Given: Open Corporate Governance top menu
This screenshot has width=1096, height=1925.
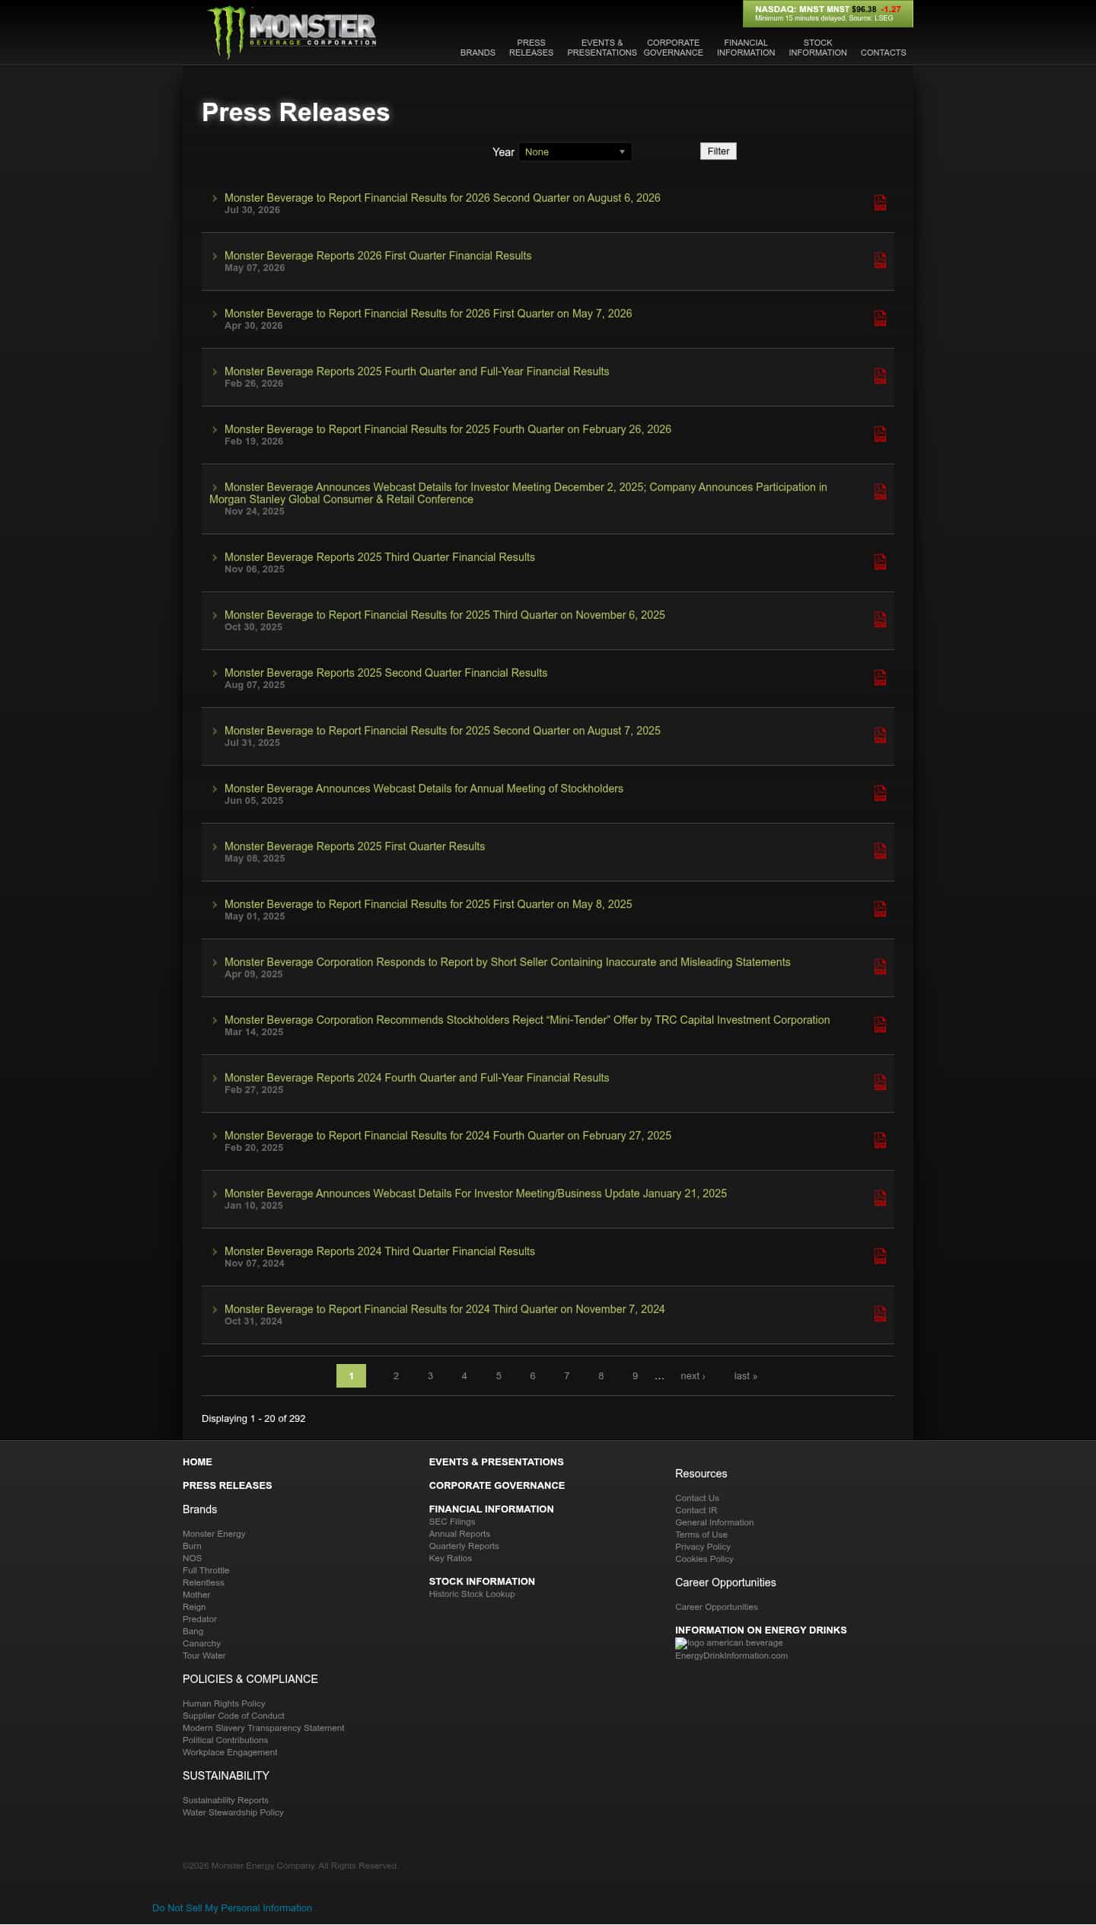Looking at the screenshot, I should (673, 47).
